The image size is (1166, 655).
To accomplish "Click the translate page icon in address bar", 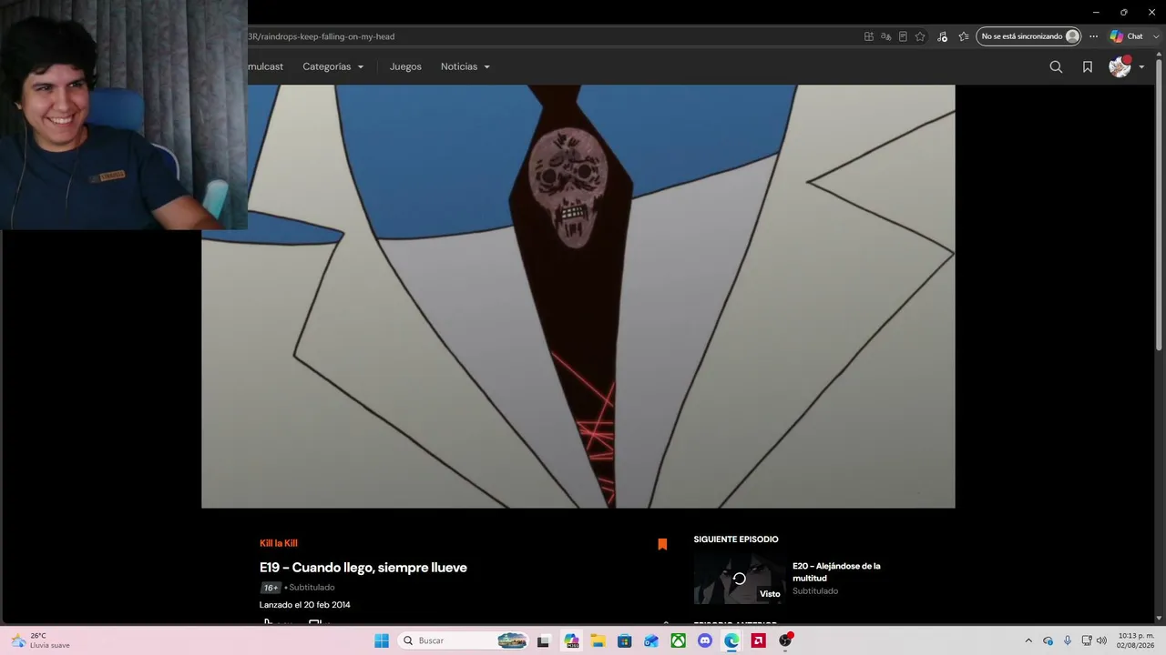I will click(885, 36).
